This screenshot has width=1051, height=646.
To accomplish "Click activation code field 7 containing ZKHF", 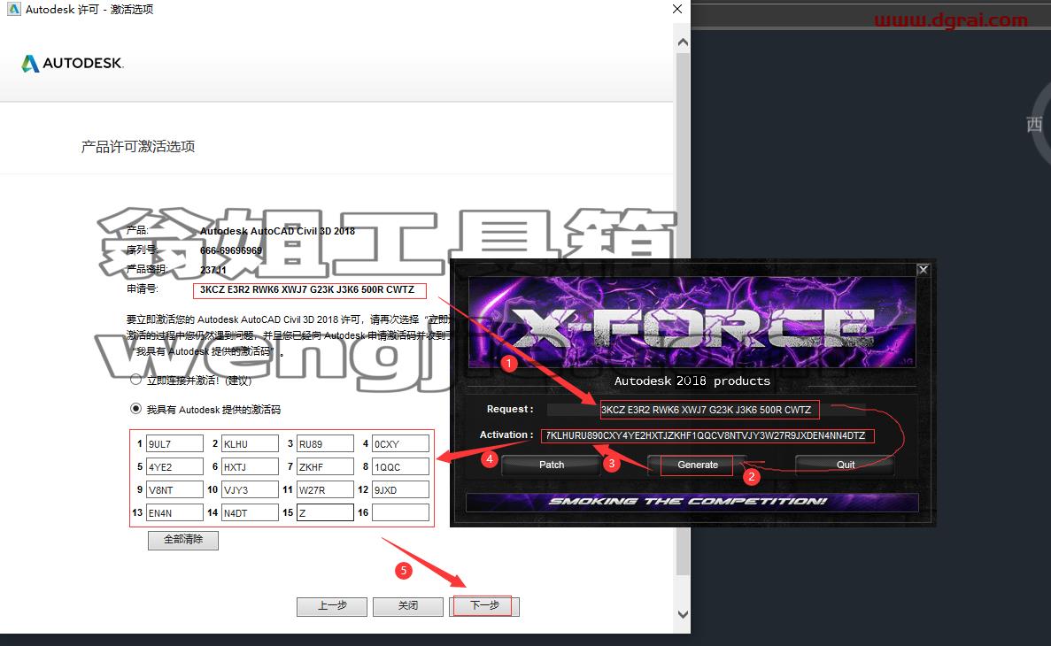I will pyautogui.click(x=325, y=466).
